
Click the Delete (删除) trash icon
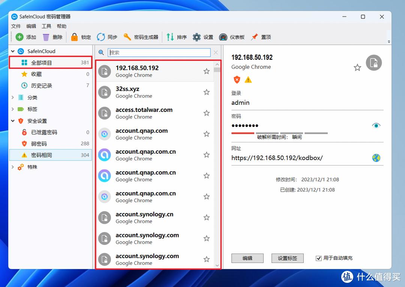[46, 37]
